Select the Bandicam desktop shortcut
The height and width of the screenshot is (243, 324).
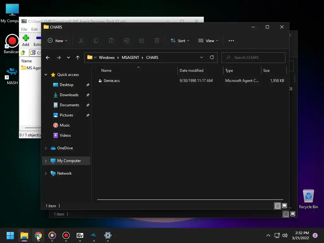[x=12, y=44]
